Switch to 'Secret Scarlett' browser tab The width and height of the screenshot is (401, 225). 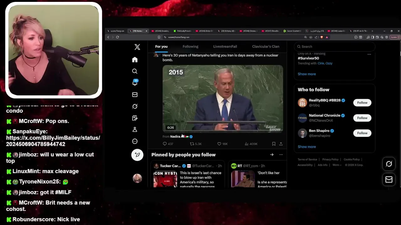(x=292, y=31)
